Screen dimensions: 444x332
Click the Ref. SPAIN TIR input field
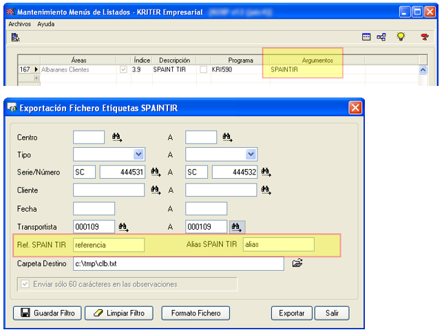pos(109,245)
